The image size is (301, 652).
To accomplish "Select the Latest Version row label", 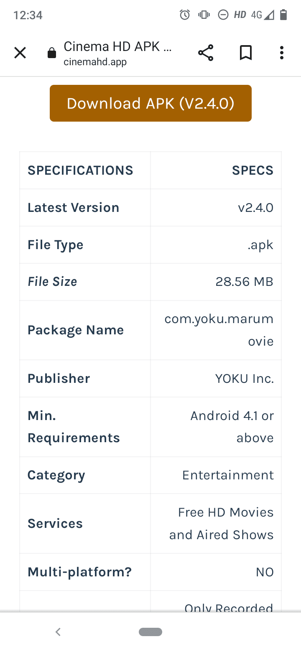I will pyautogui.click(x=74, y=208).
